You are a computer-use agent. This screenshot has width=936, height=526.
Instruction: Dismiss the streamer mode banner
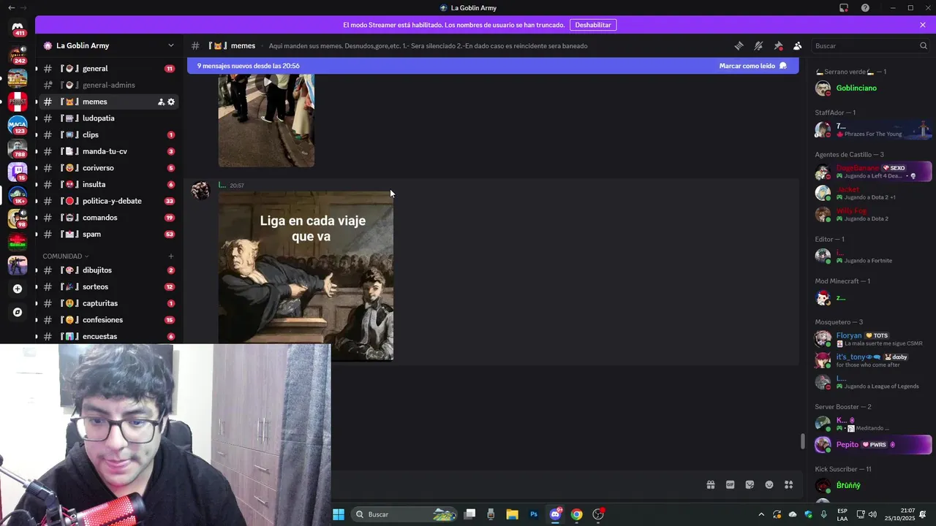tap(923, 25)
